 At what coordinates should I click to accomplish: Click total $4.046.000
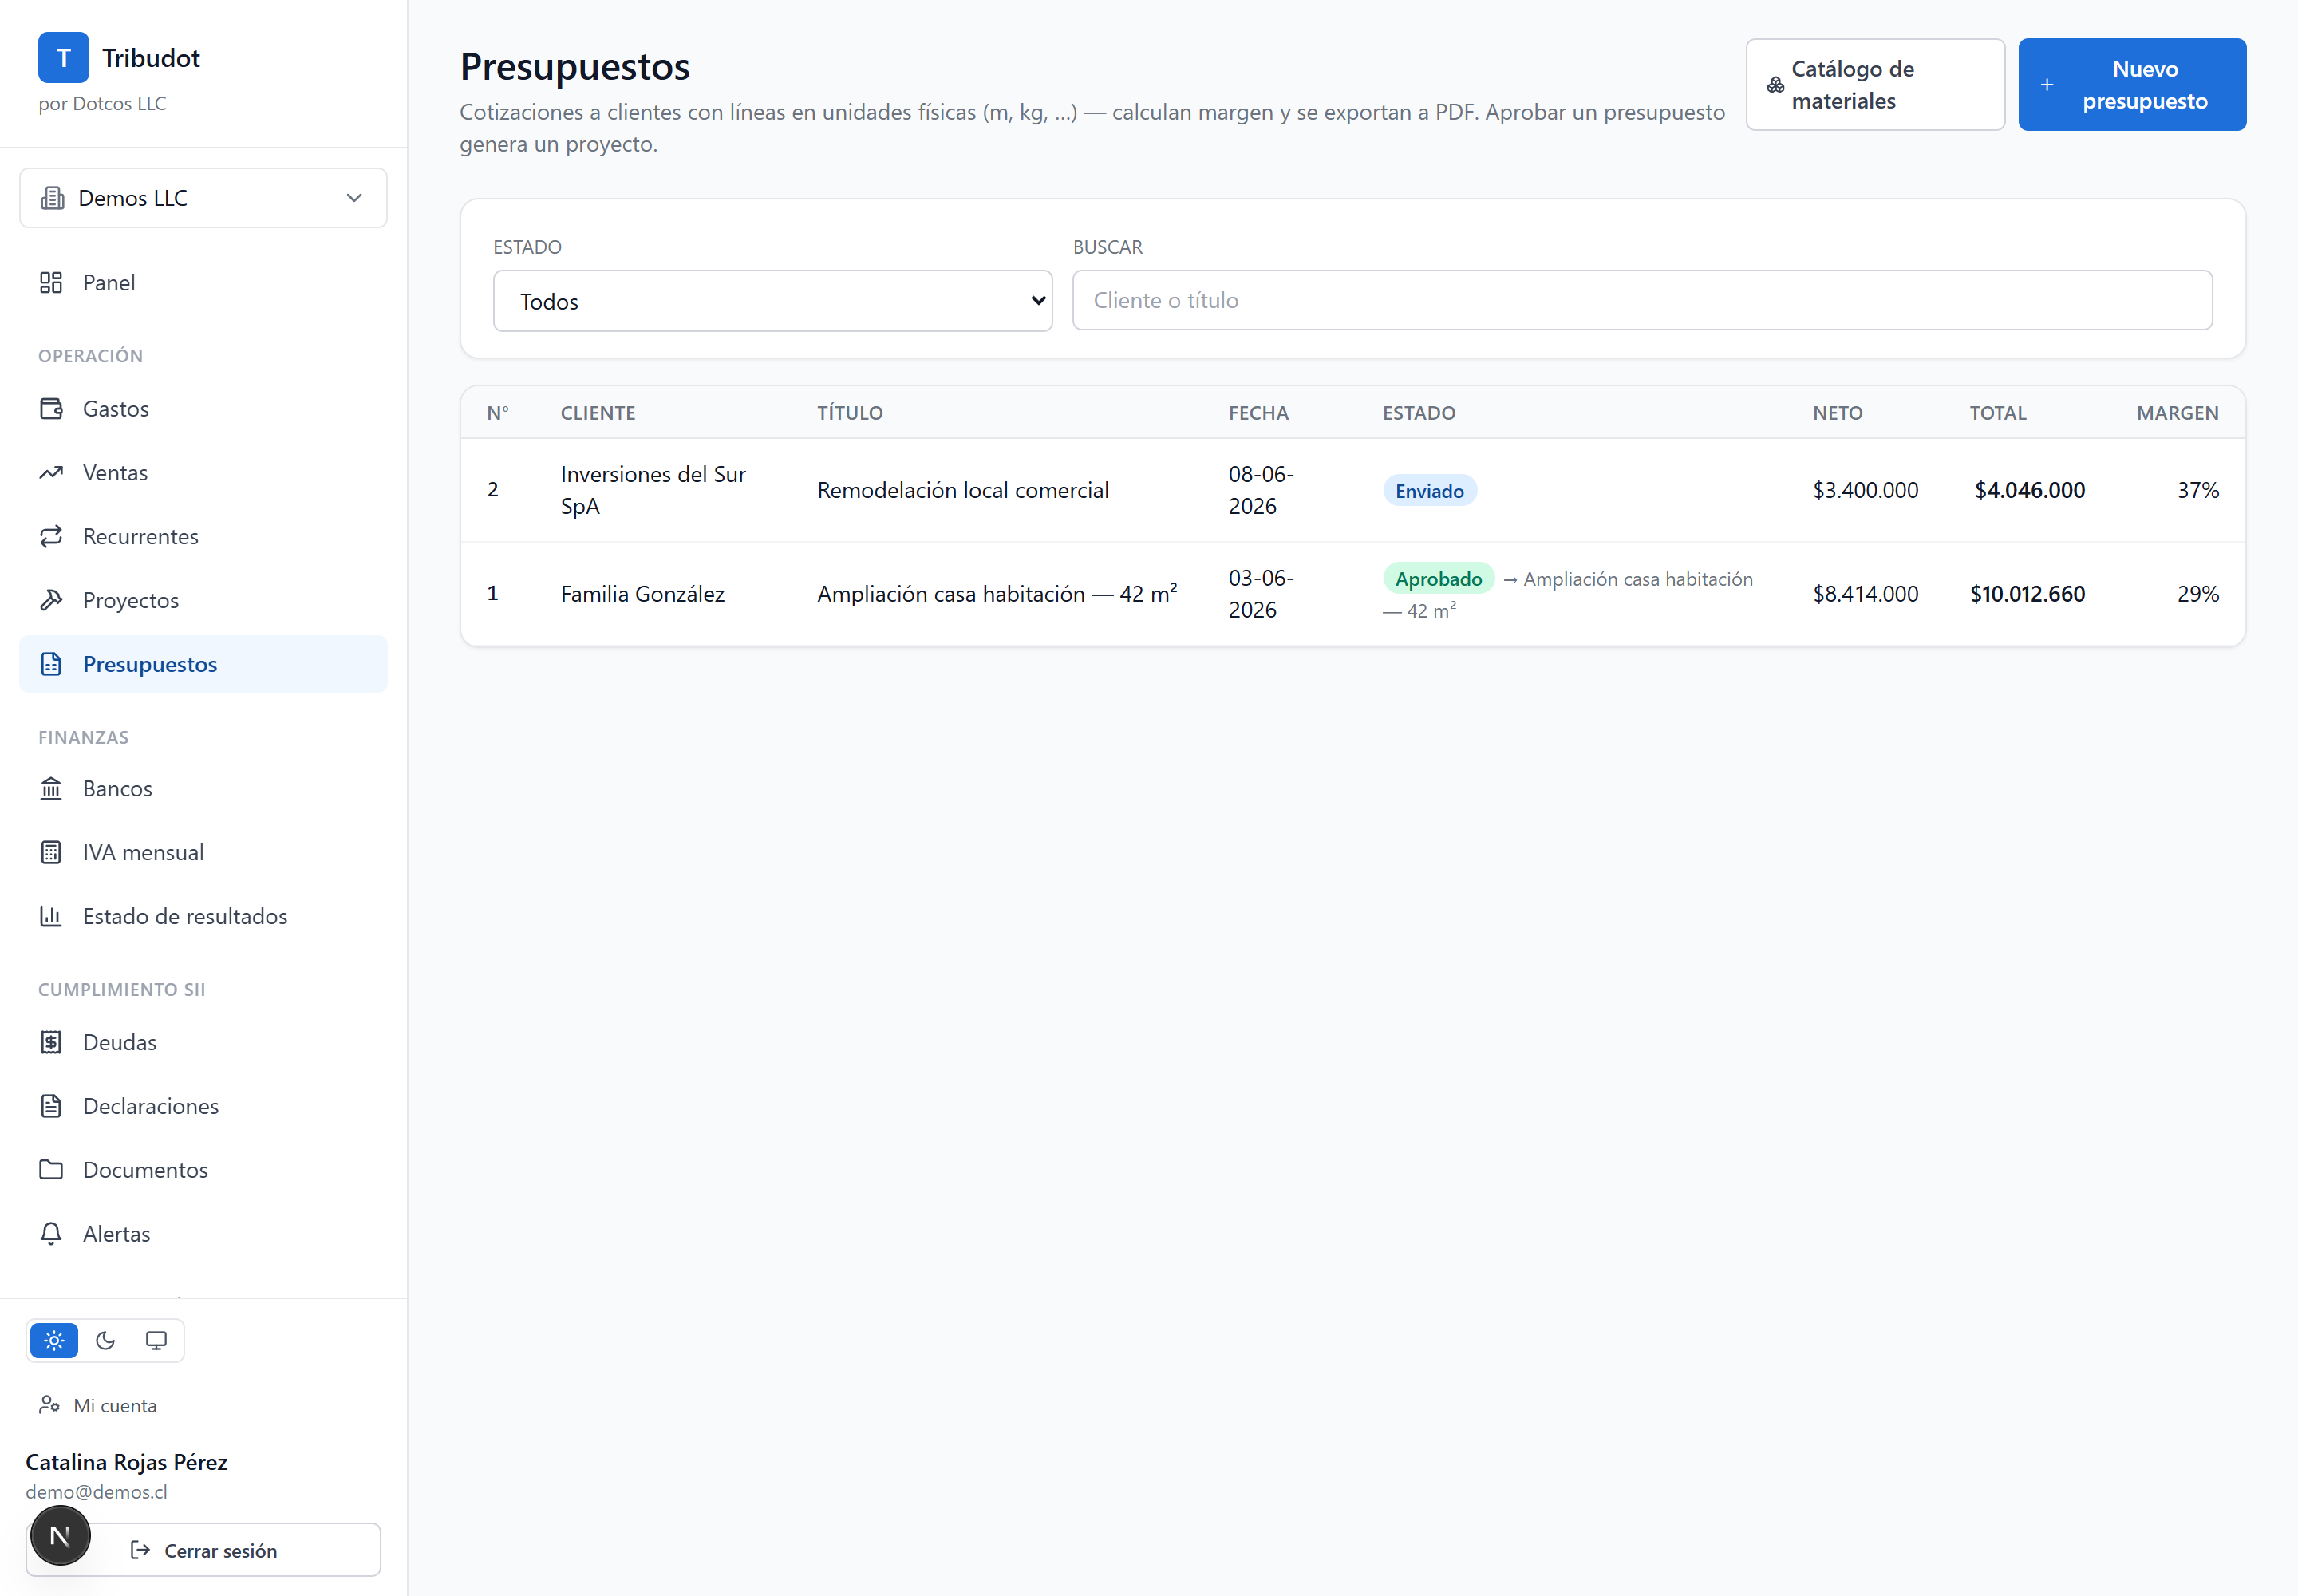(x=2030, y=490)
